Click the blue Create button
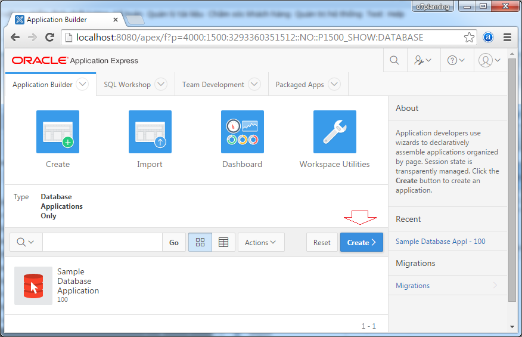The image size is (522, 337). [x=362, y=242]
